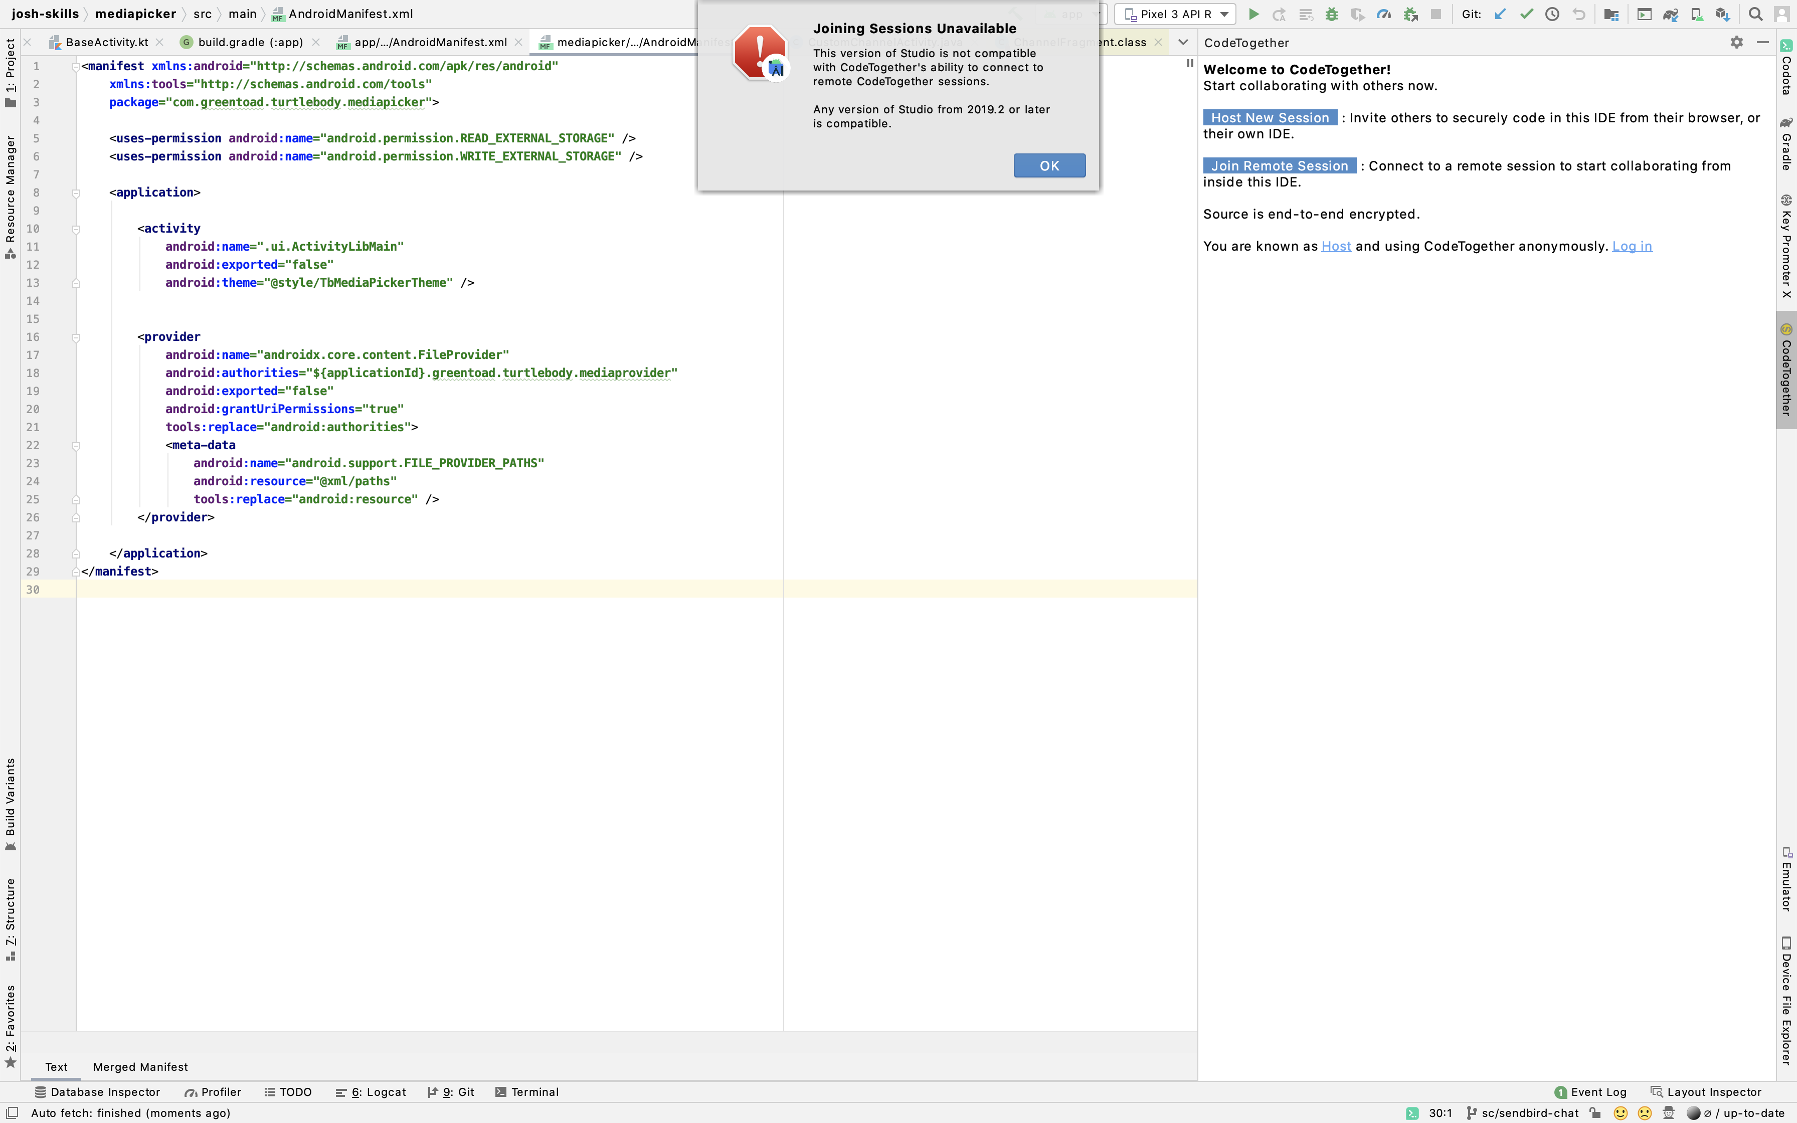1797x1123 pixels.
Task: Collapse the application tag fold marker
Action: click(76, 193)
